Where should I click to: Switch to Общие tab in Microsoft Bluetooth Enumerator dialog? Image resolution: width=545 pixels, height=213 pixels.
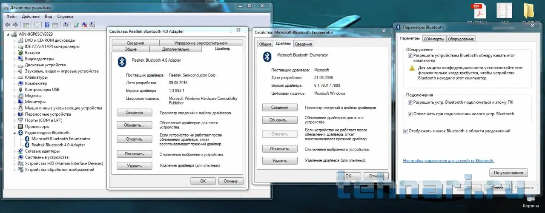pos(265,44)
